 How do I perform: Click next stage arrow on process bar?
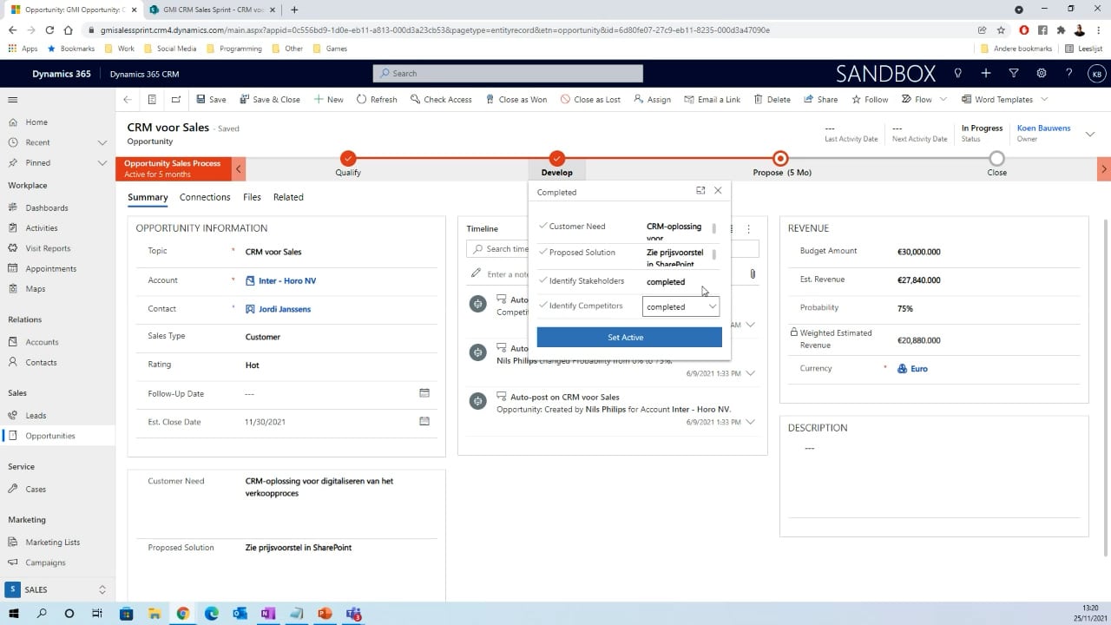1104,168
